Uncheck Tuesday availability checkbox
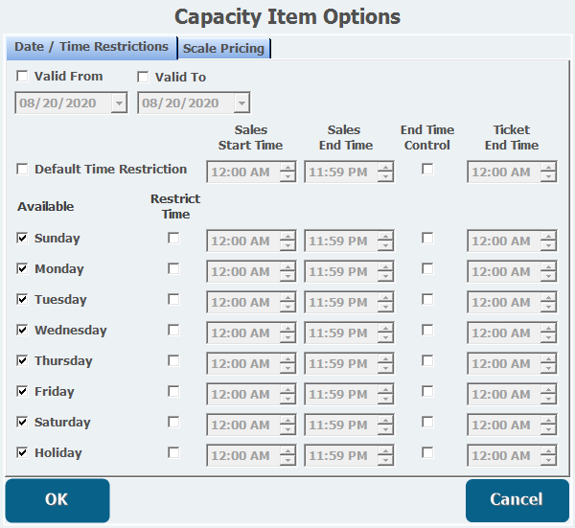 [x=22, y=299]
